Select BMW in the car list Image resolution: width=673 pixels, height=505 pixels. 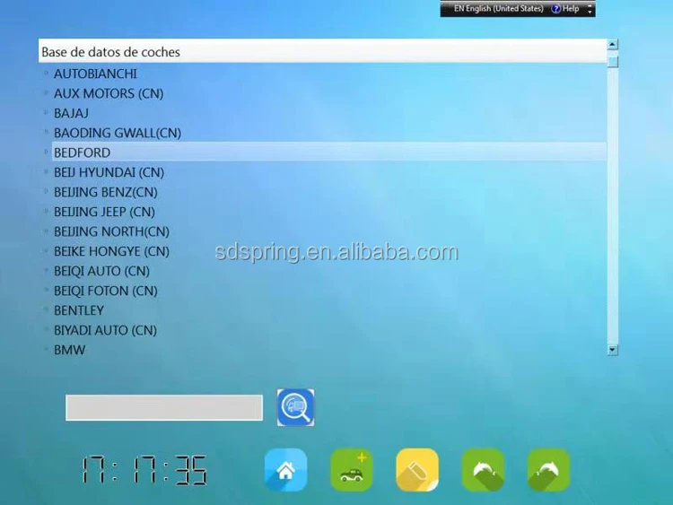click(x=69, y=350)
